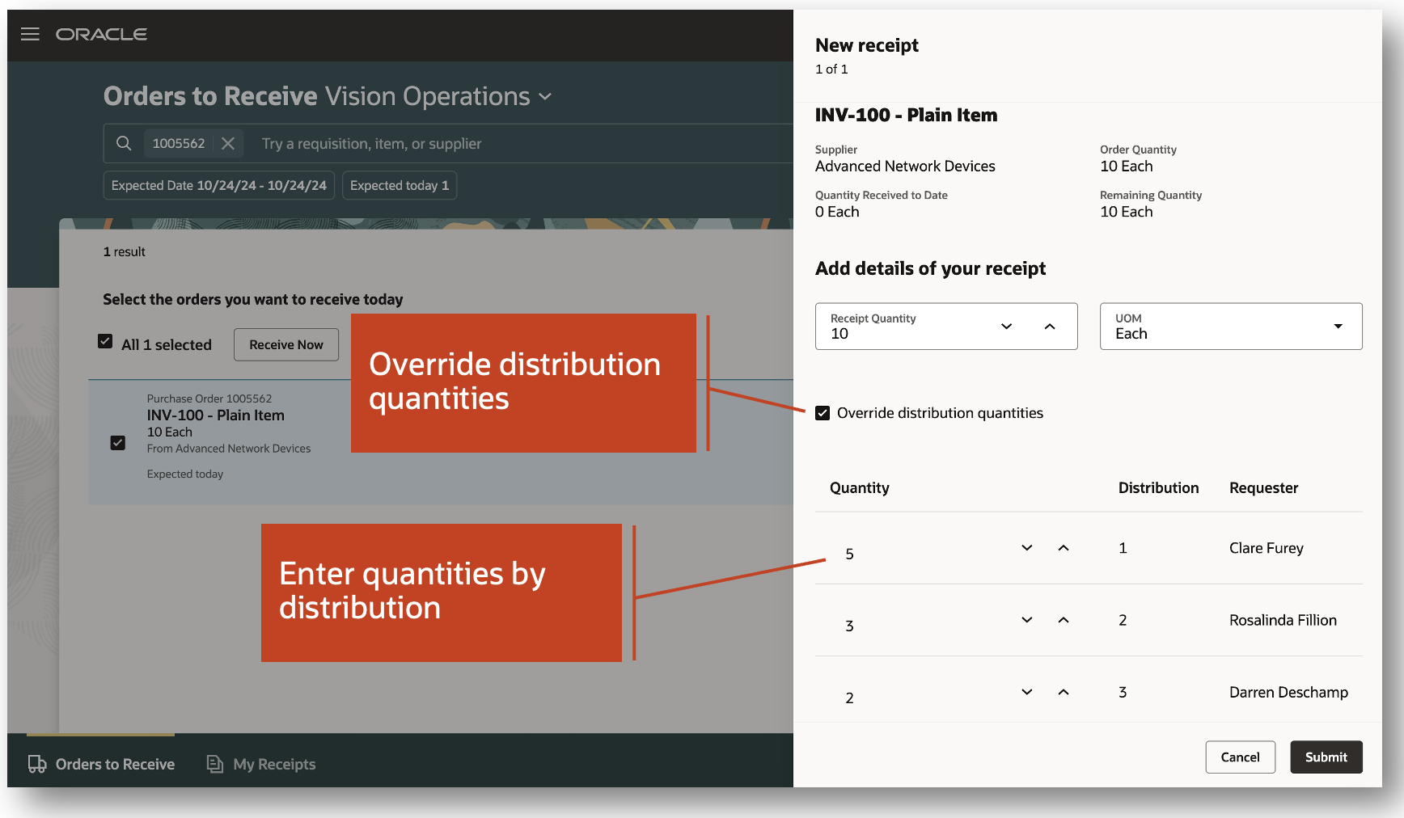
Task: Switch to My Receipts tab
Action: point(261,764)
